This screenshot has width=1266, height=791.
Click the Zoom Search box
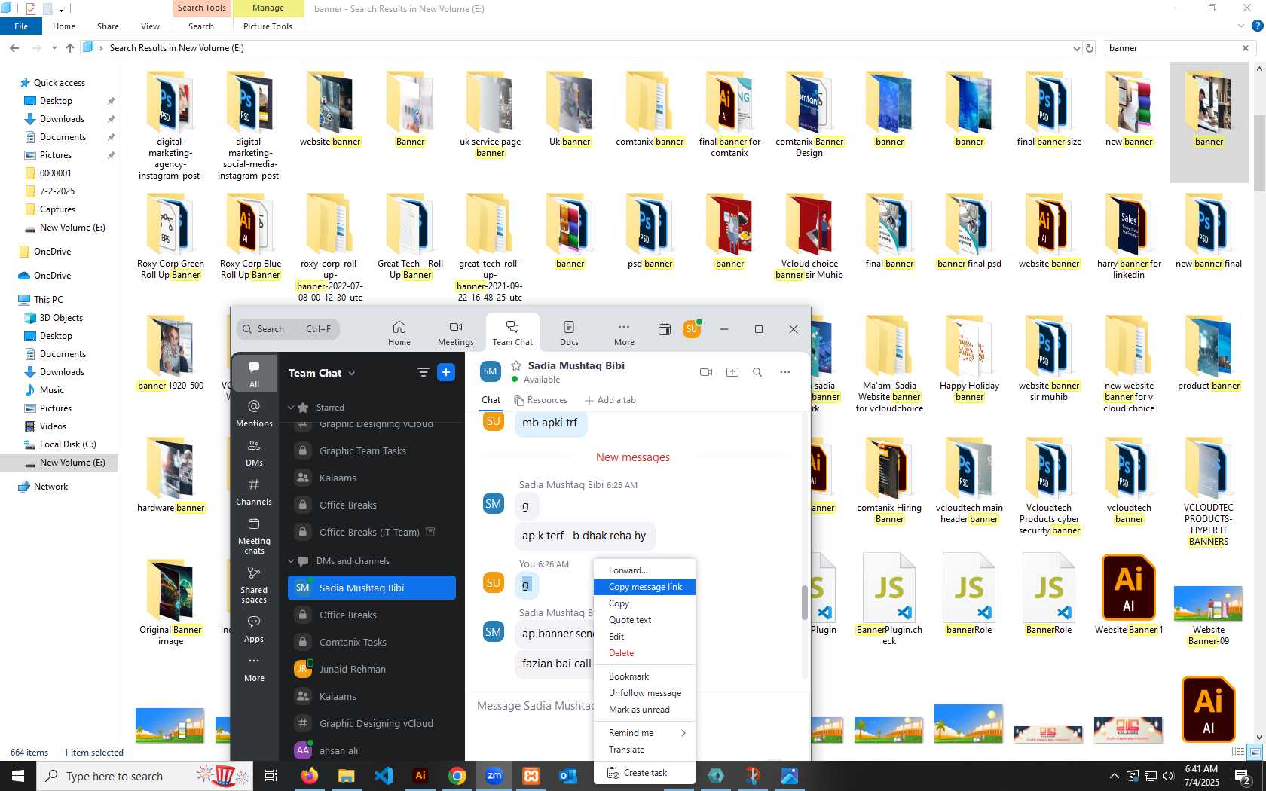[287, 329]
